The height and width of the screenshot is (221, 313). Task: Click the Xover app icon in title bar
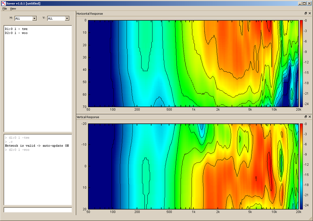click(x=3, y=3)
